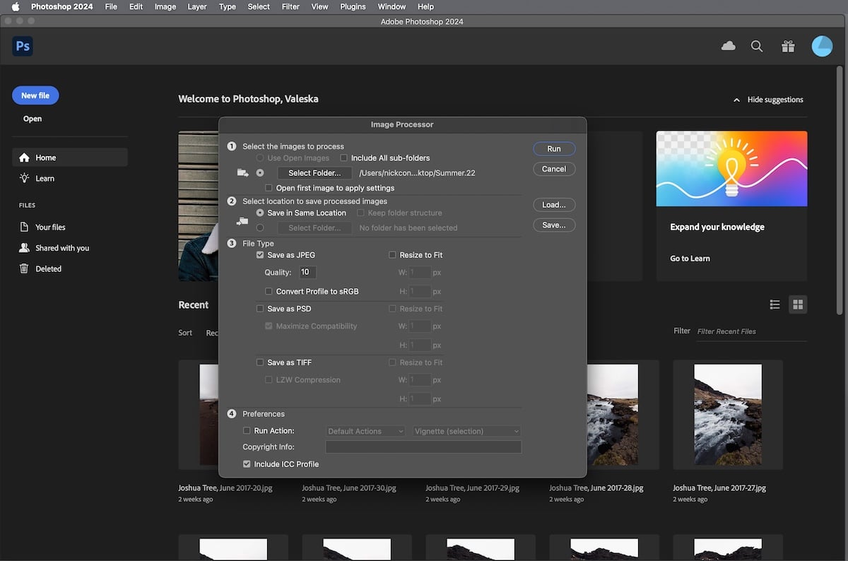Switch to the Learn section in sidebar
Screen dimensions: 848x561
pyautogui.click(x=43, y=178)
